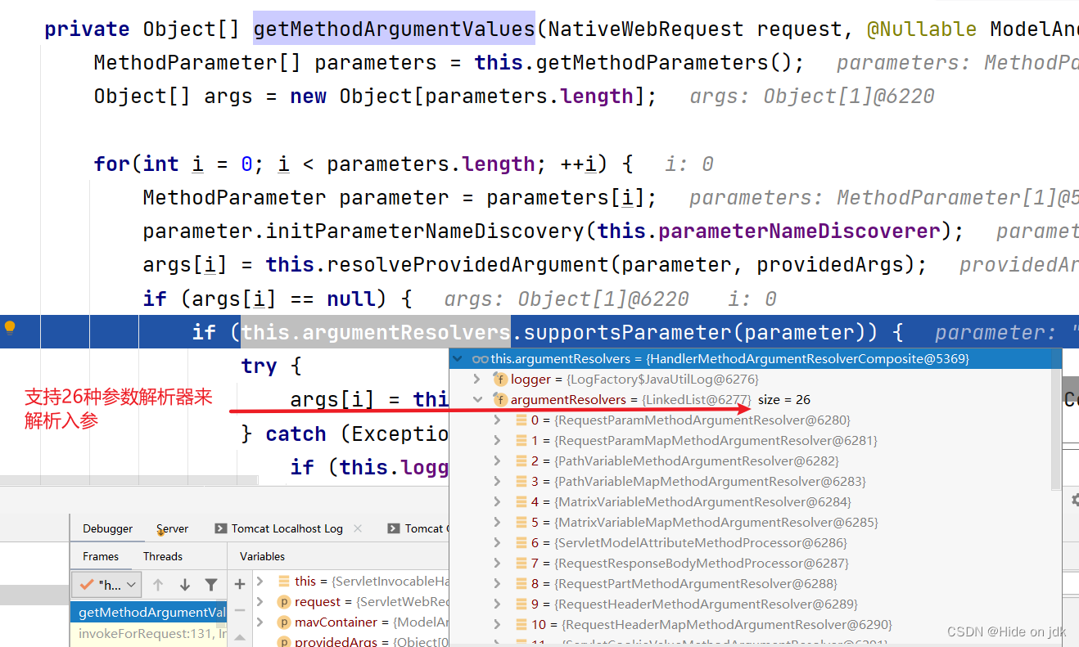Click the watch glasses icon beside this.argumentResolvers
The image size is (1079, 647).
click(481, 358)
